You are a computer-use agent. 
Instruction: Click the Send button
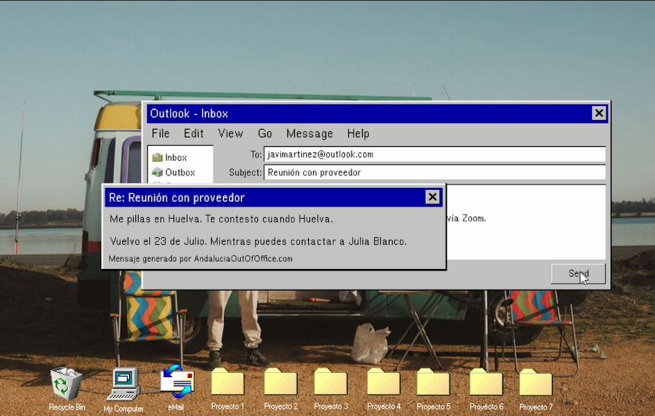(578, 274)
